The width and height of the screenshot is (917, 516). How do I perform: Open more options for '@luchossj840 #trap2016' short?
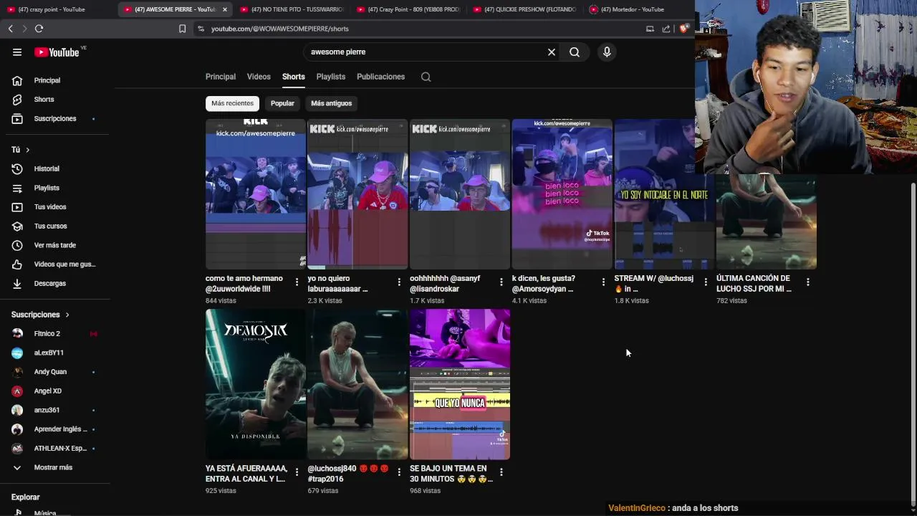(399, 472)
